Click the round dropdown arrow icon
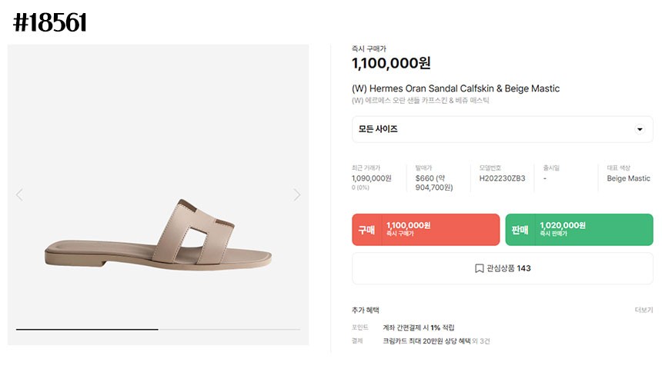 click(x=639, y=129)
